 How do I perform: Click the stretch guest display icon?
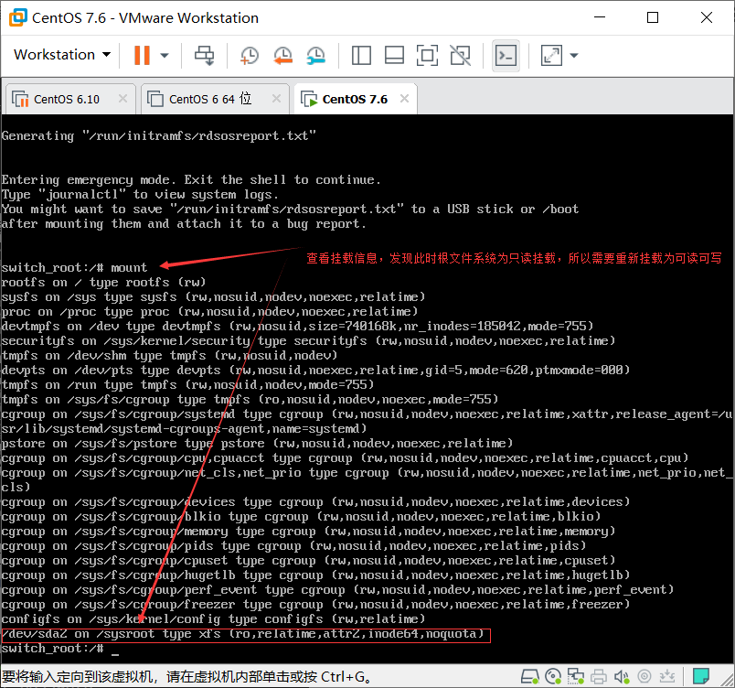[551, 55]
